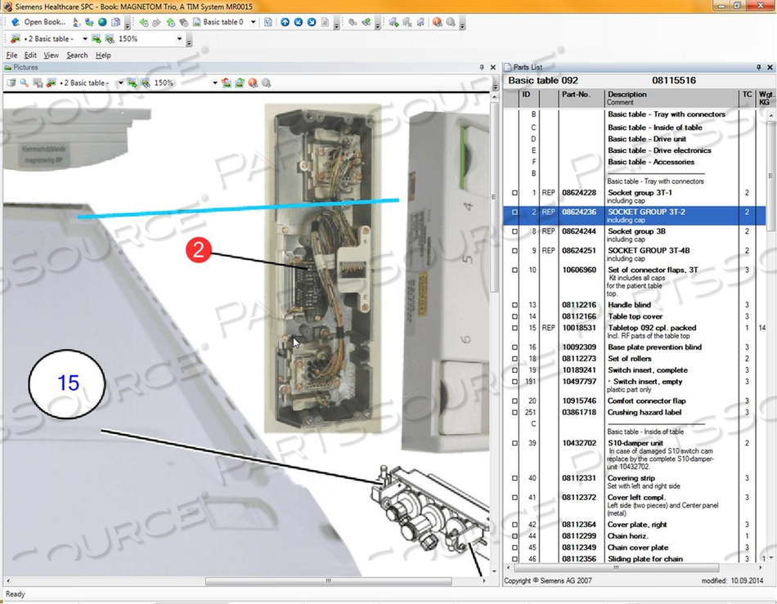Click the red number 2 callout marker

pos(198,250)
